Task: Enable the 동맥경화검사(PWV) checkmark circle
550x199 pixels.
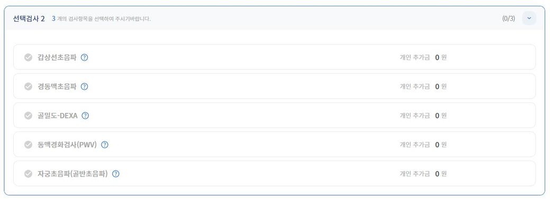Action: (29, 145)
